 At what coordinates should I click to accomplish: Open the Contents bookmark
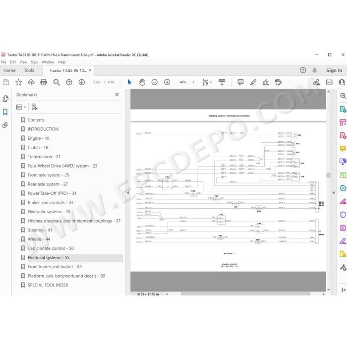tap(36, 120)
